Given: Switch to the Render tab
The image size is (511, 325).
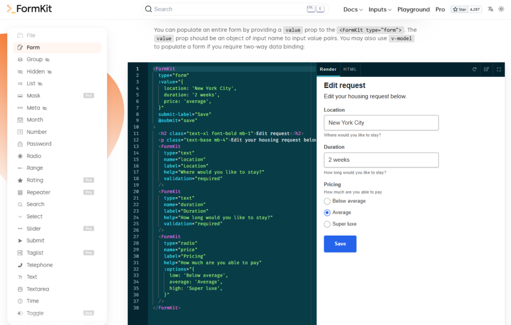Looking at the screenshot, I should (328, 69).
